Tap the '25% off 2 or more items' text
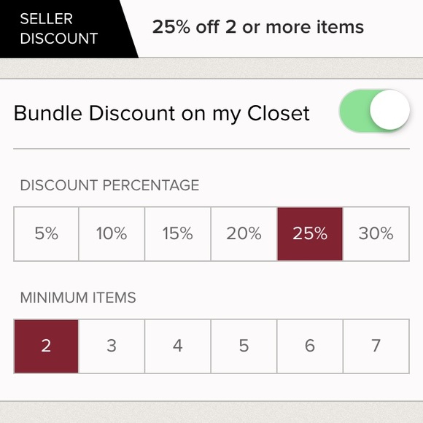This screenshot has width=423, height=423. coord(258,27)
